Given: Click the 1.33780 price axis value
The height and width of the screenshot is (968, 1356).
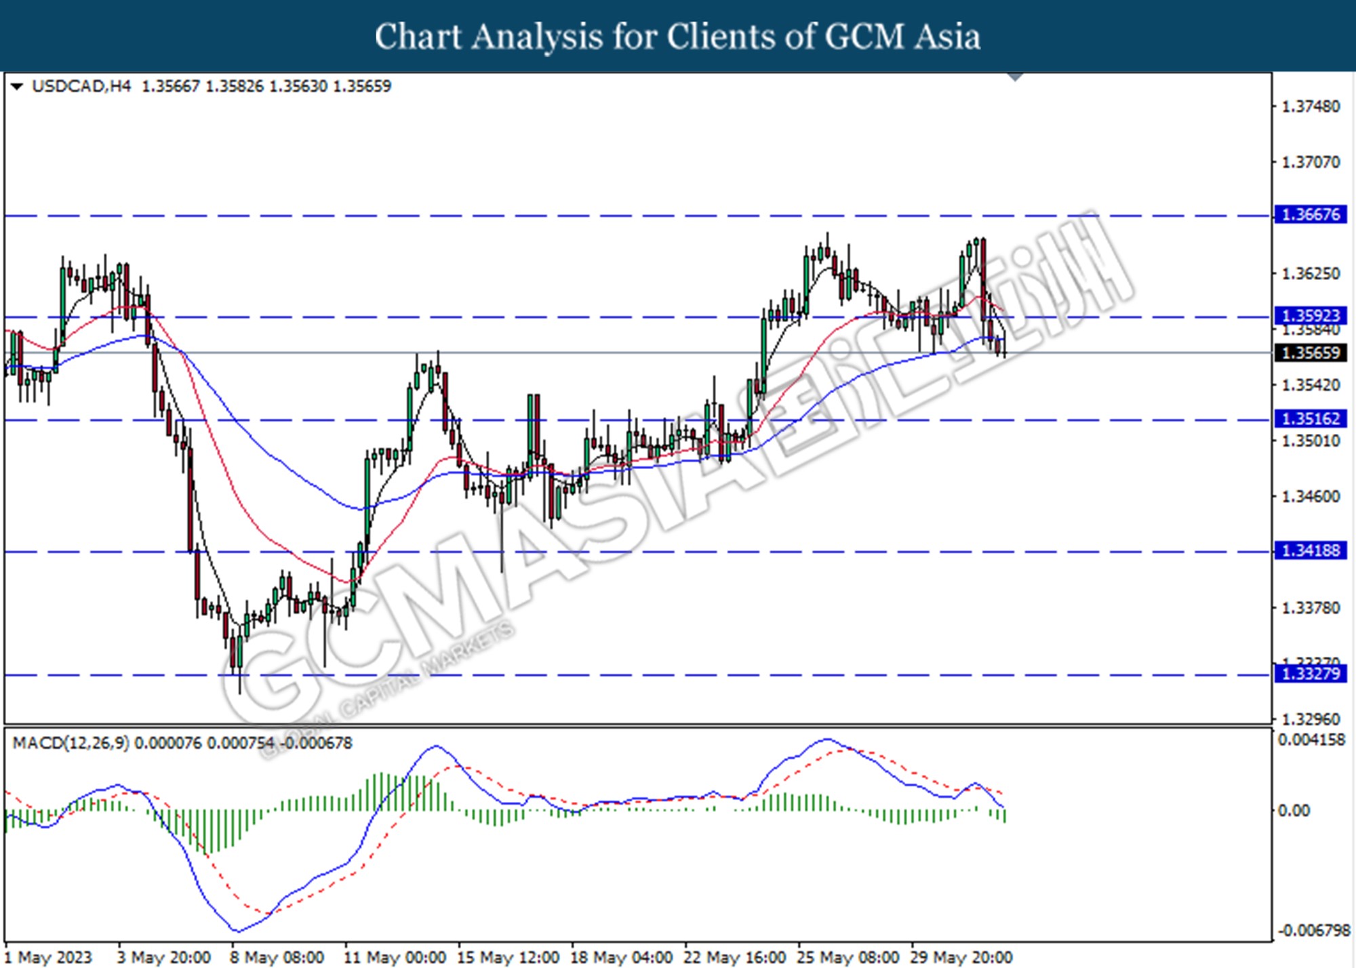Looking at the screenshot, I should point(1311,608).
